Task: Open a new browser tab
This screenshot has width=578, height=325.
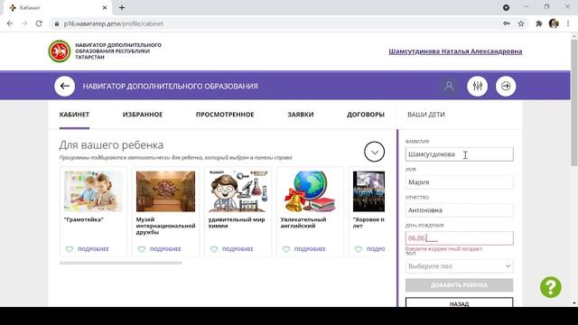Action: 122,8
